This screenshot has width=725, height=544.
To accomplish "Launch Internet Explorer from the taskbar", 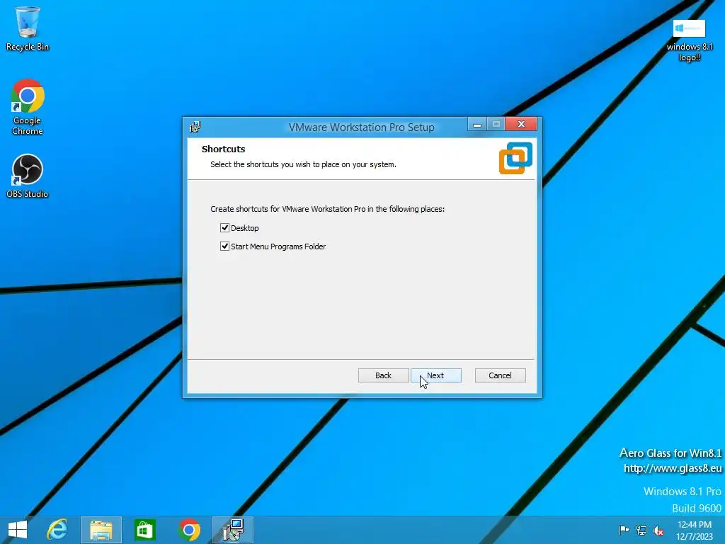I will (x=57, y=530).
